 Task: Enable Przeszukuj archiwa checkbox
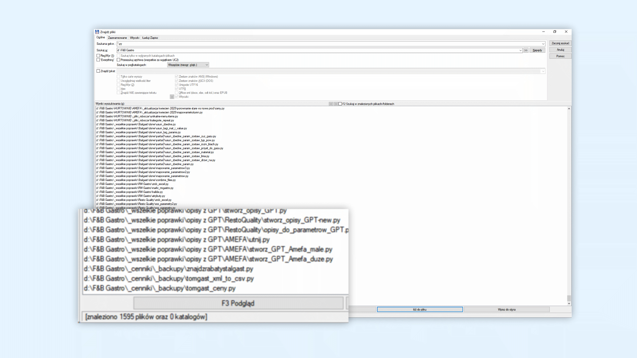pos(118,60)
